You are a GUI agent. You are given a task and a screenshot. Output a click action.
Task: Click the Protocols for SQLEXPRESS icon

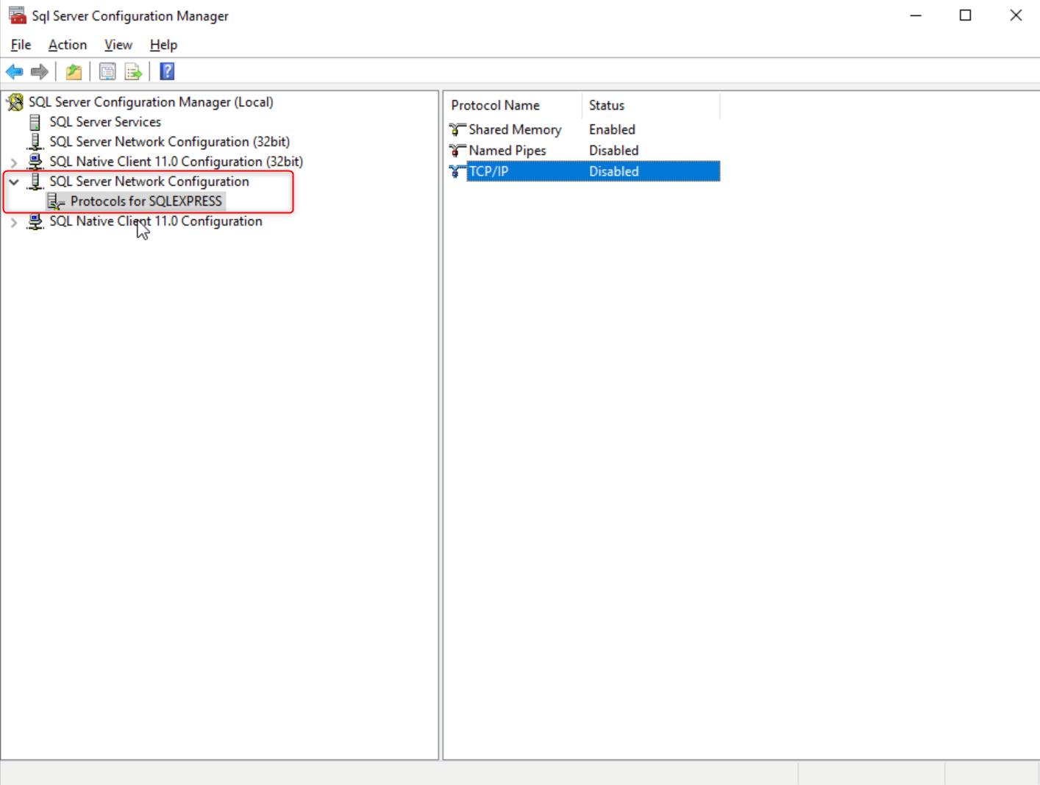[x=56, y=201]
